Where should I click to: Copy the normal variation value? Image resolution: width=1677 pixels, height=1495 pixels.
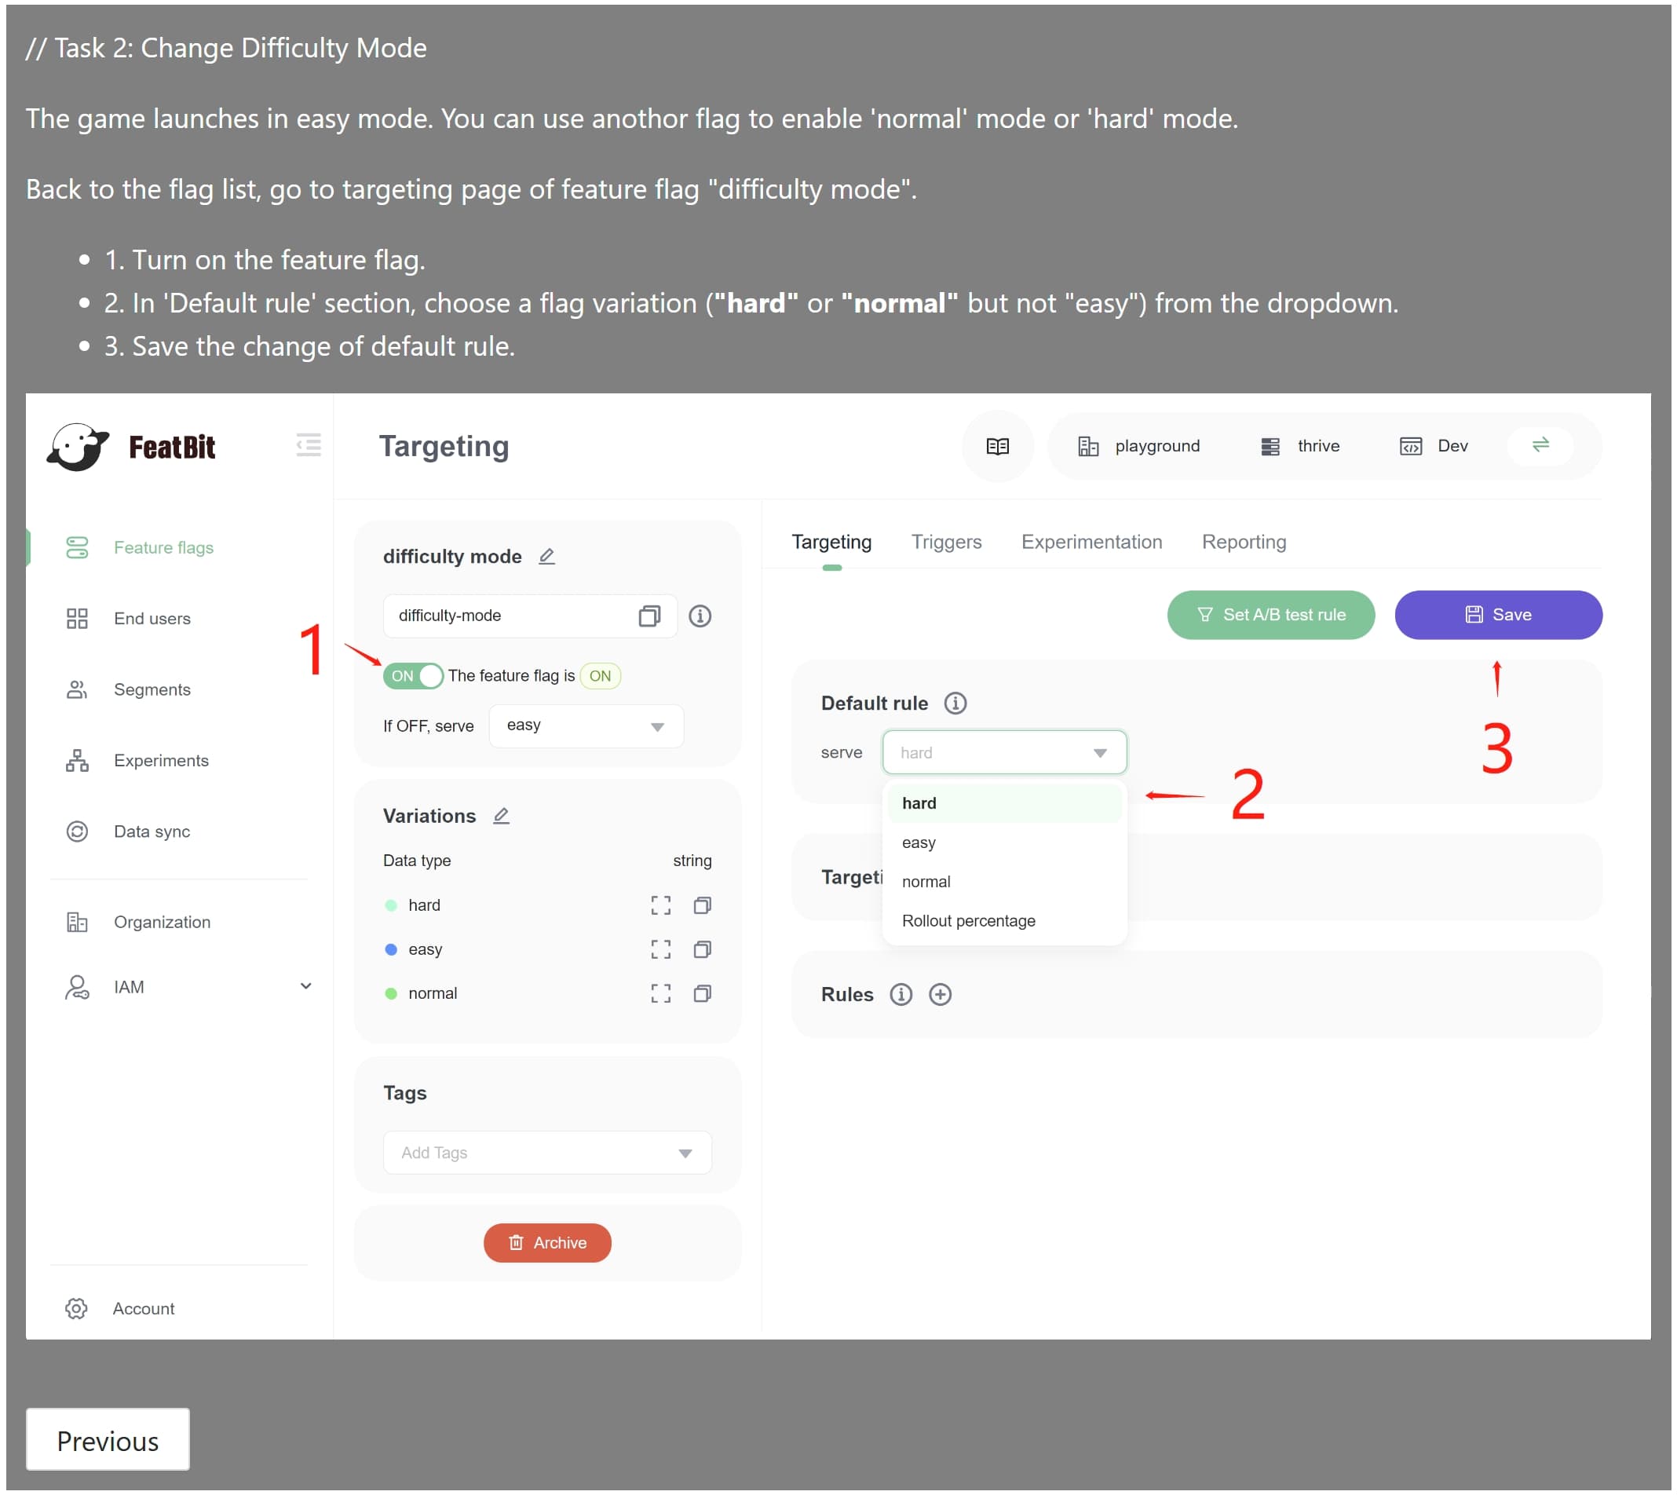point(702,994)
